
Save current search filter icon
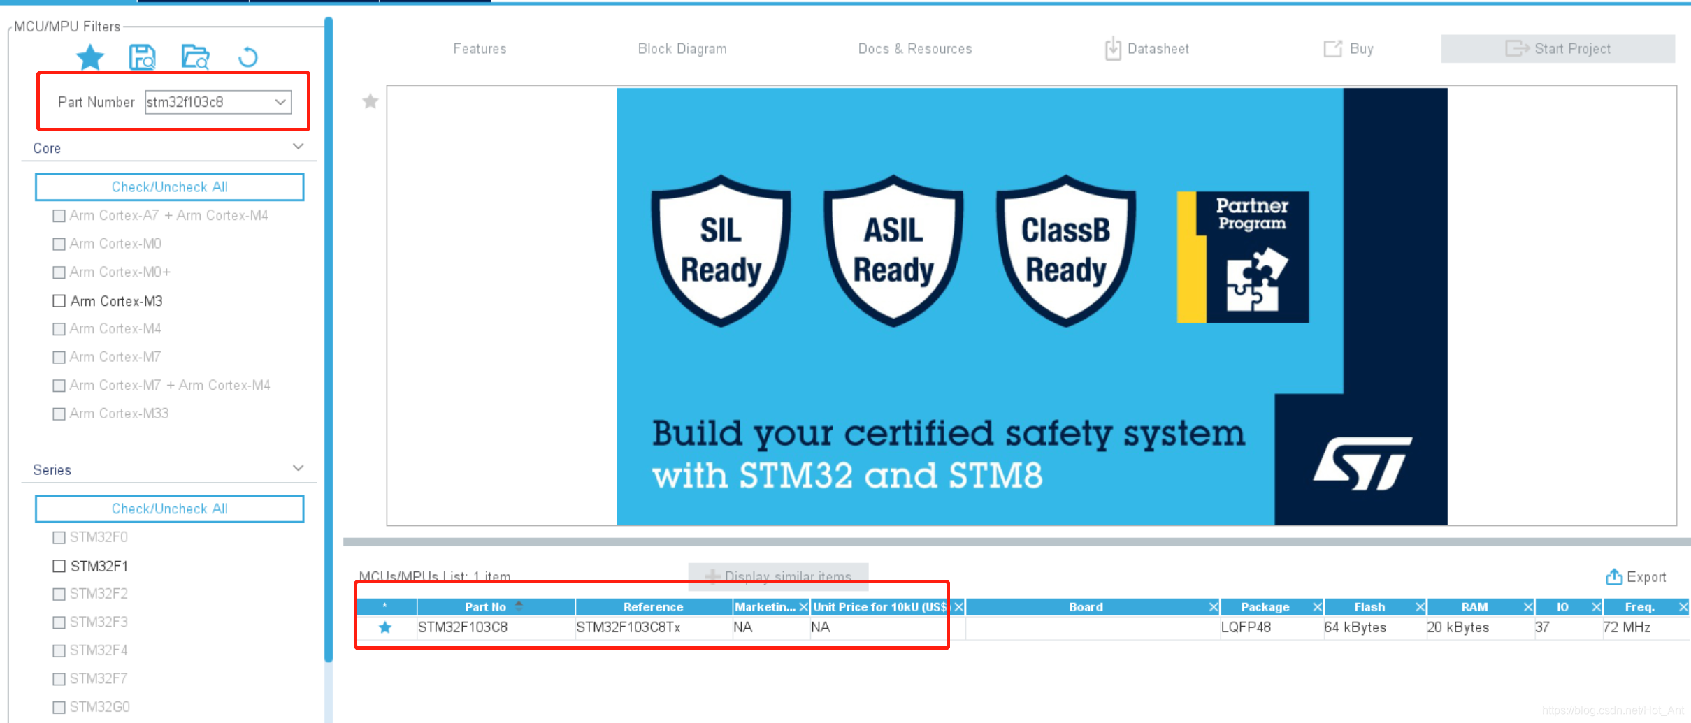coord(143,57)
